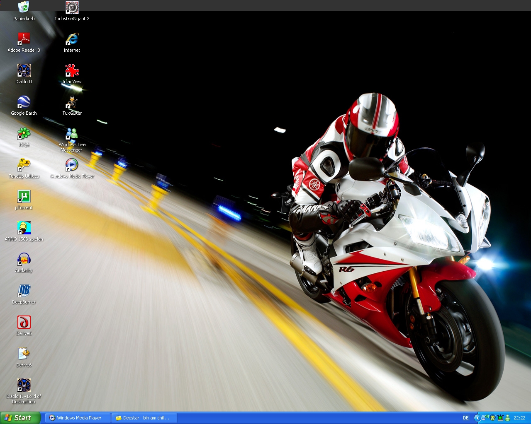531x424 pixels.
Task: Launch Adobe Reader 8 shortcut
Action: point(24,39)
